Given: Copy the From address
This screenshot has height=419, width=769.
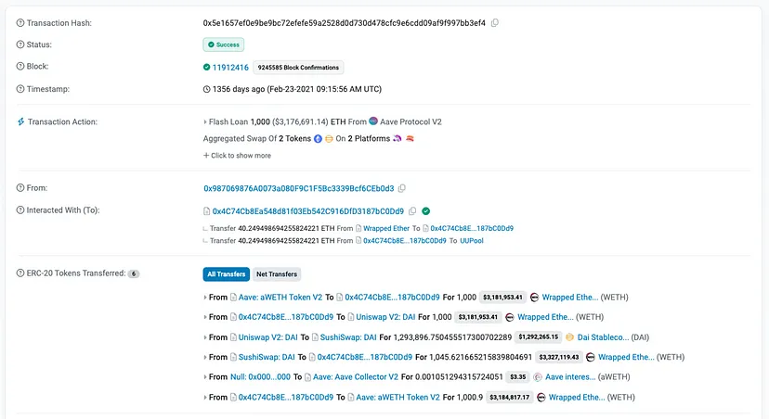Looking at the screenshot, I should pos(402,187).
